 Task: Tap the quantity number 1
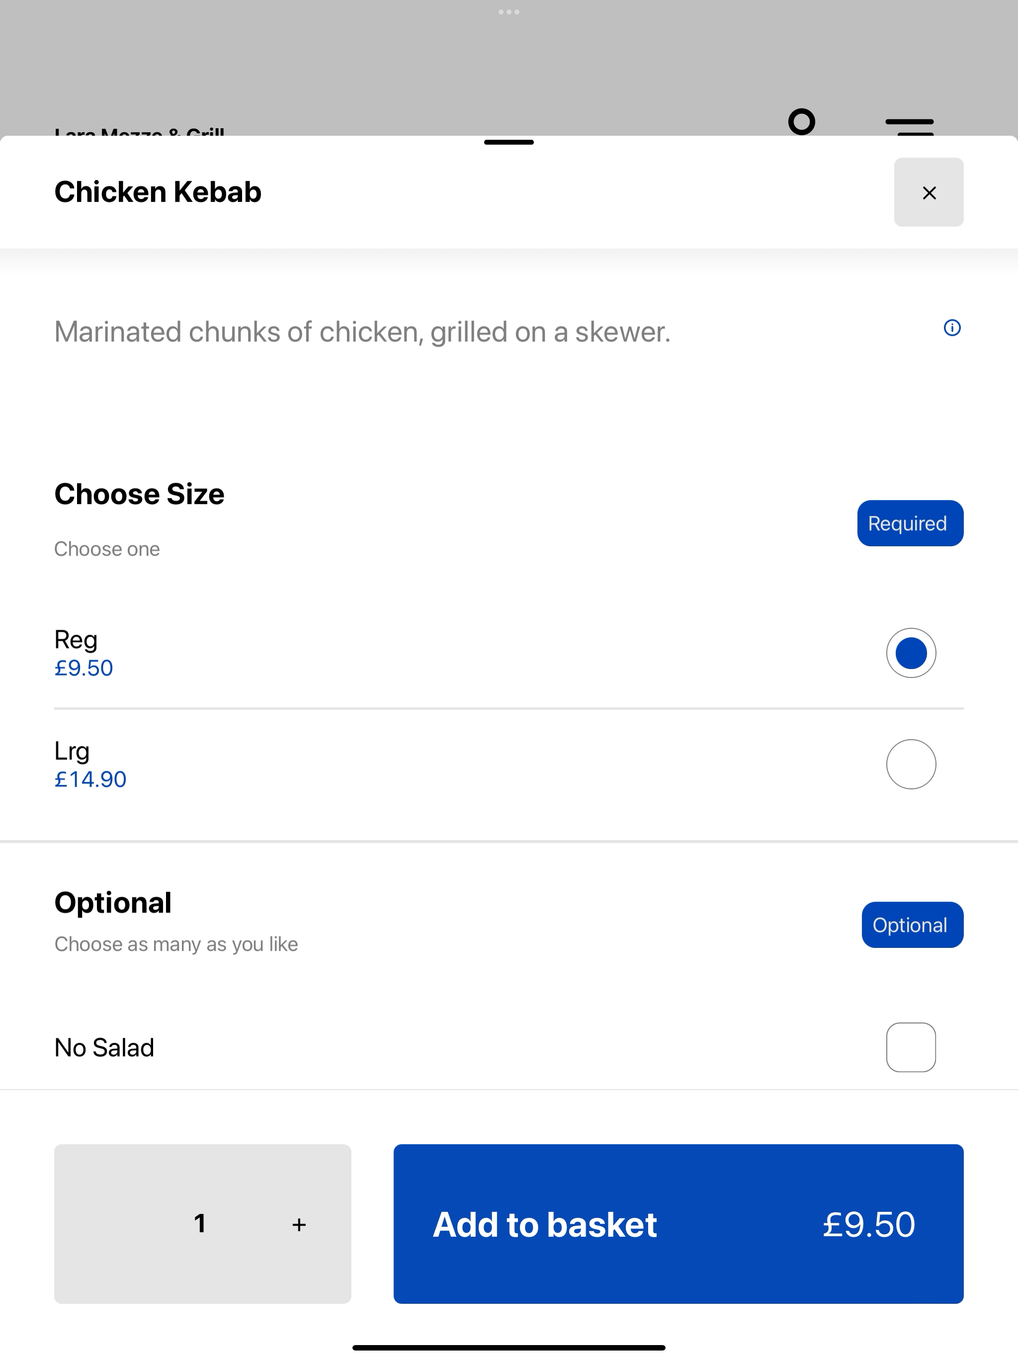[199, 1224]
